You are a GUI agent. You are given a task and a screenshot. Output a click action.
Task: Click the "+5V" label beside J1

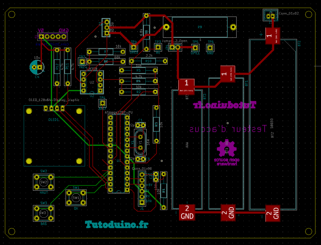tap(149, 185)
